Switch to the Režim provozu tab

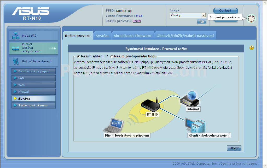coord(78,36)
